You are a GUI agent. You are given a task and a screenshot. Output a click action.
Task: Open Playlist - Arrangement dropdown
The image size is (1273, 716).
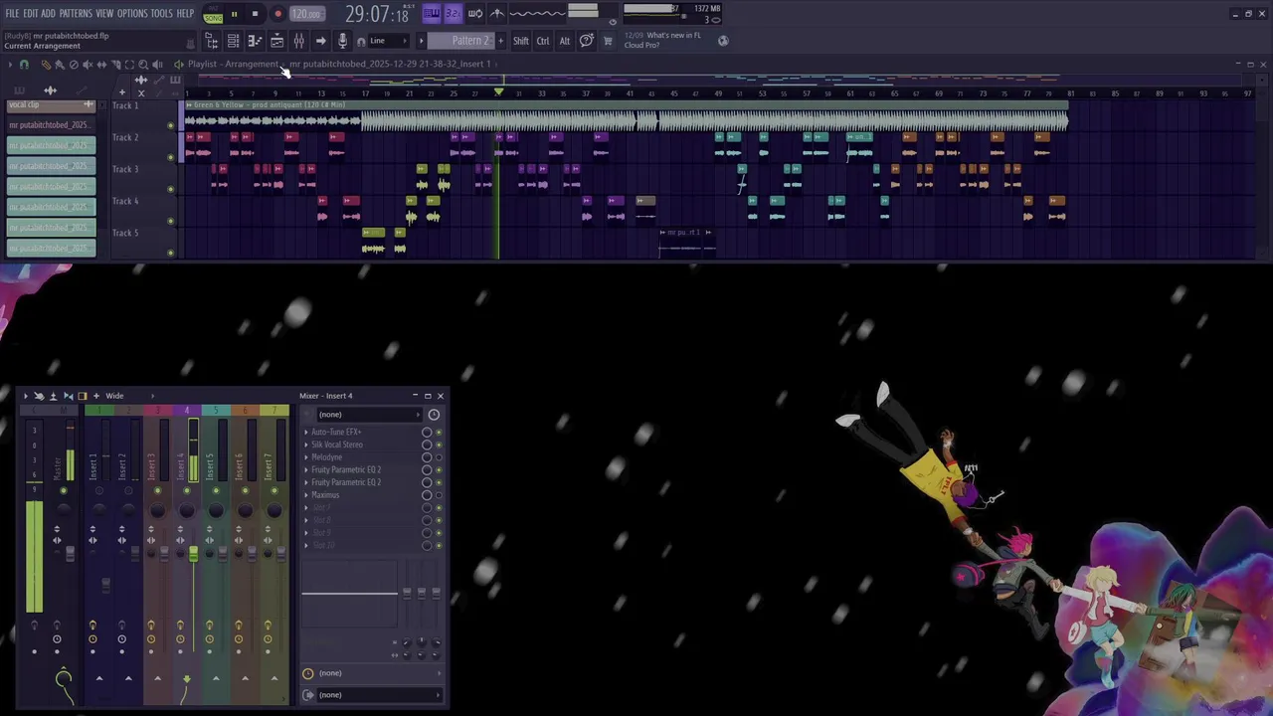234,64
